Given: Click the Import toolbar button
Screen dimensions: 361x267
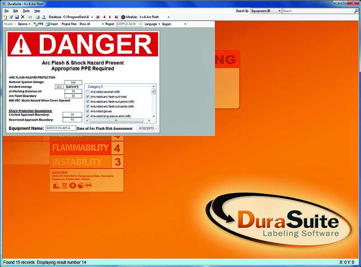Looking at the screenshot, I should click(x=52, y=24).
